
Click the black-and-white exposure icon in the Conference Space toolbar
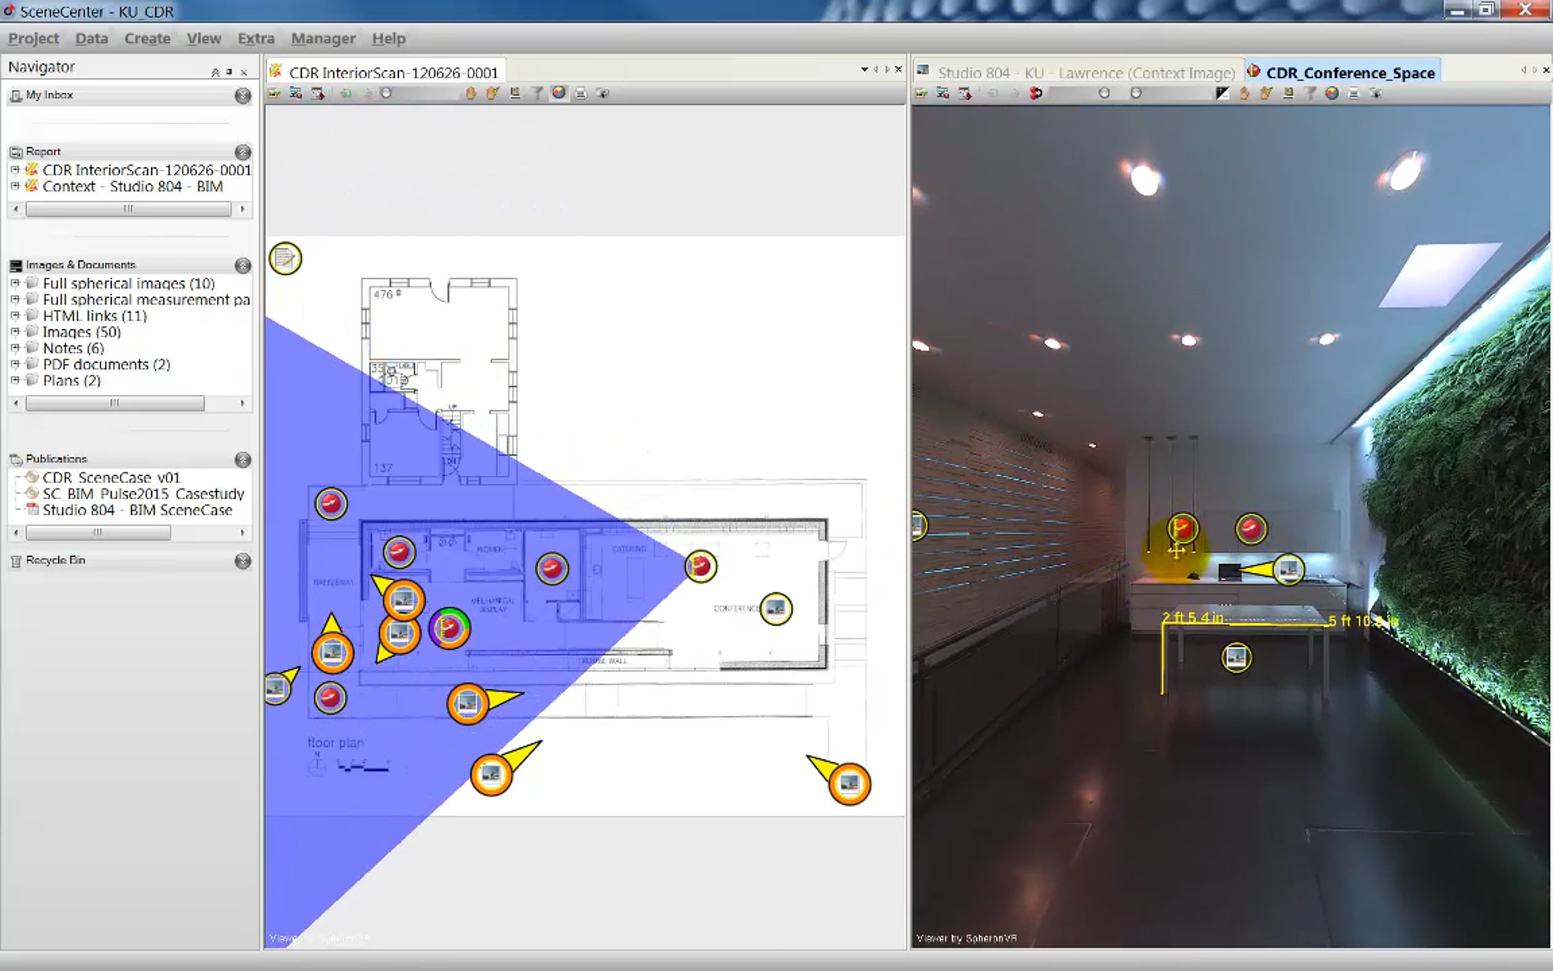pos(1222,93)
